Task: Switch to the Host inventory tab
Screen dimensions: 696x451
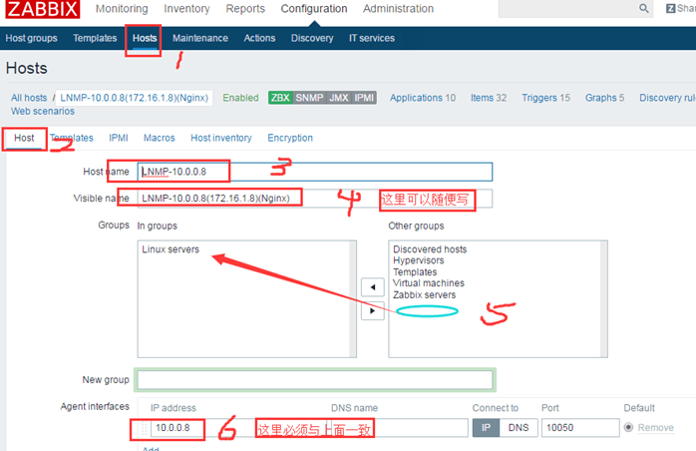Action: pos(221,138)
